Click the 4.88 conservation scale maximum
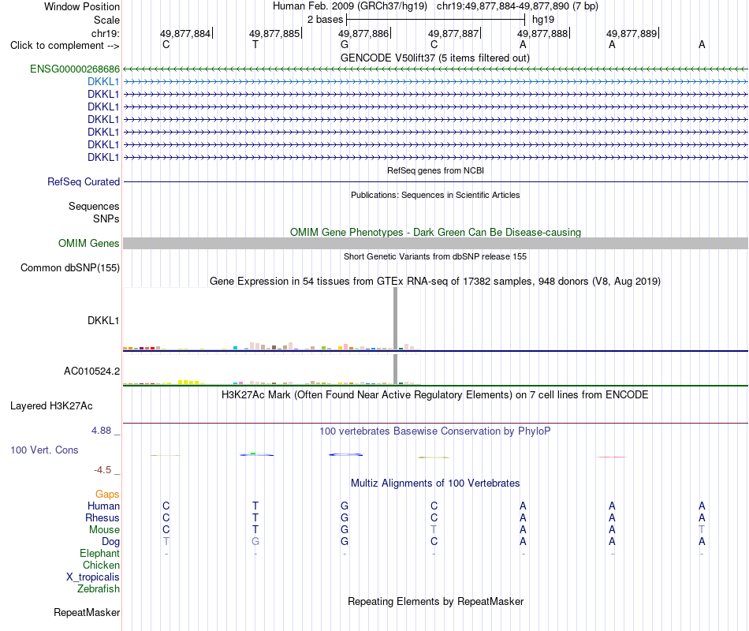 101,431
